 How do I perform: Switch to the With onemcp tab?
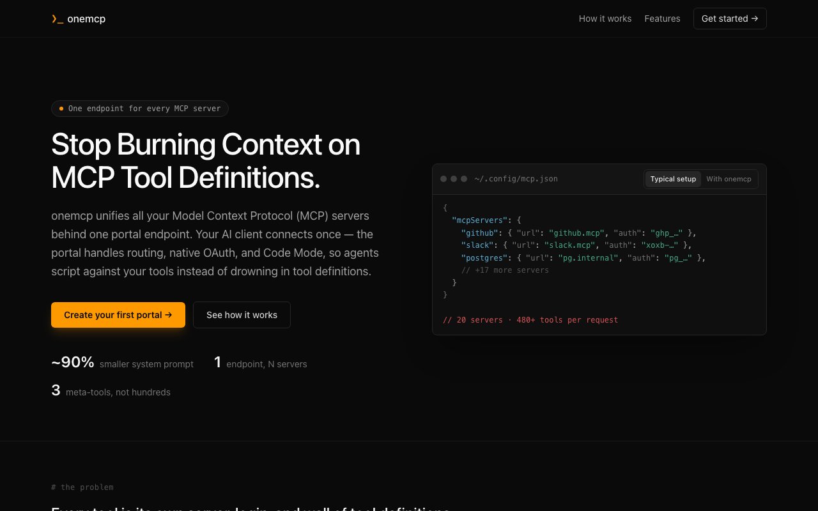coord(729,179)
